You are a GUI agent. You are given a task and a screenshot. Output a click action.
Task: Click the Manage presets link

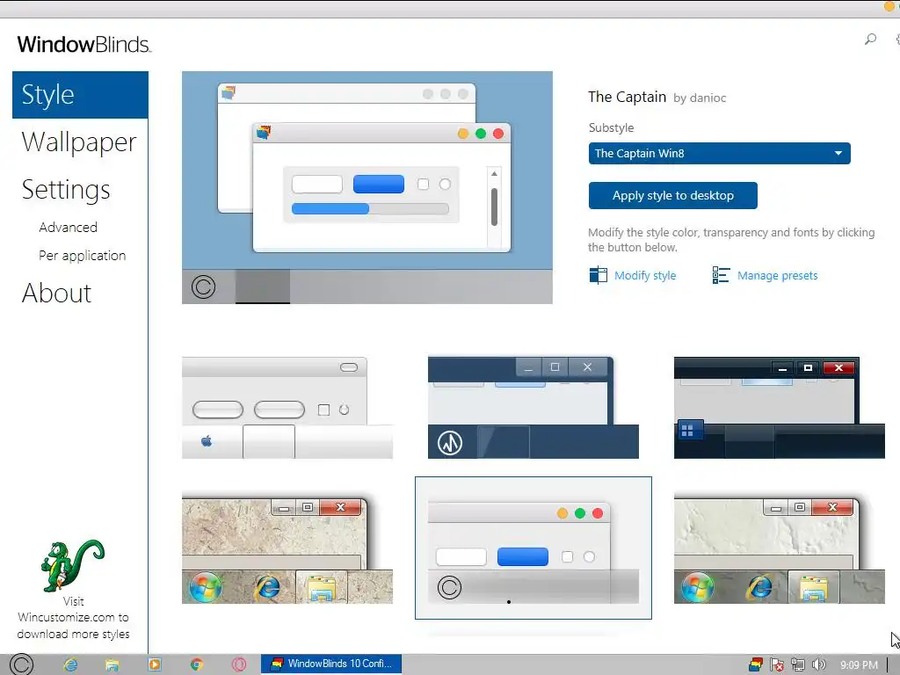point(777,275)
